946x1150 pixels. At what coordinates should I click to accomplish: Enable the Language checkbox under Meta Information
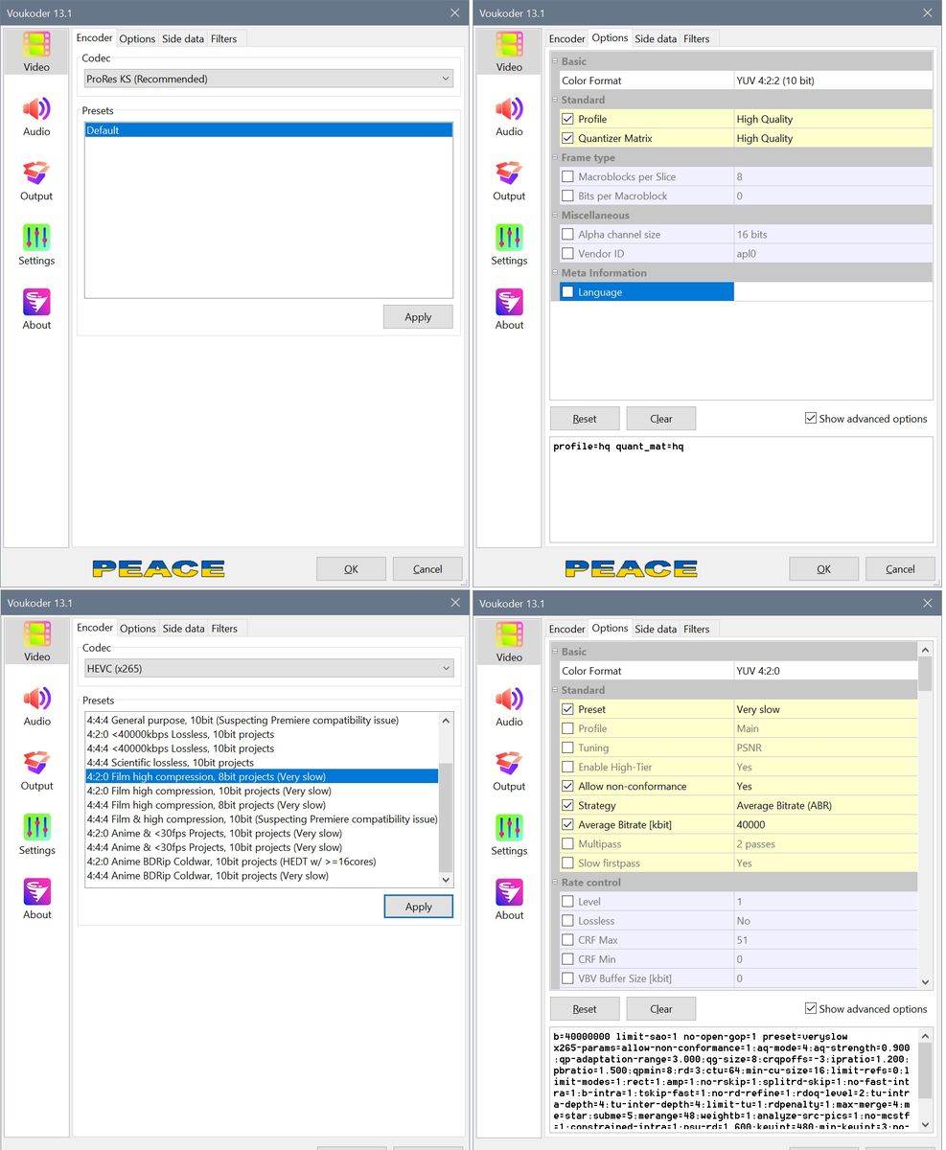click(568, 292)
